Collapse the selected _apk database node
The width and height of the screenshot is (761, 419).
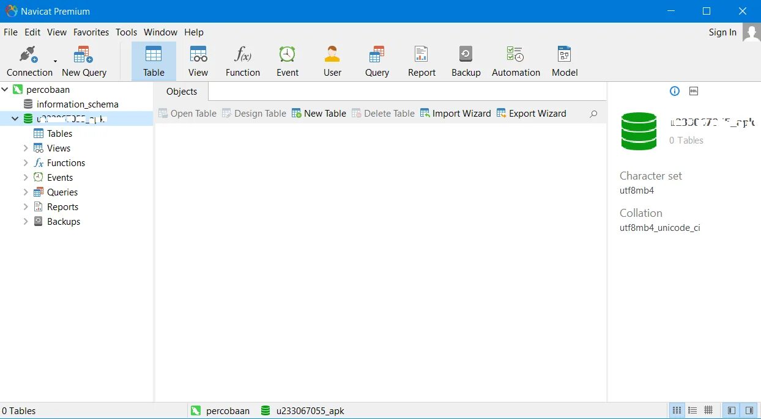[15, 119]
